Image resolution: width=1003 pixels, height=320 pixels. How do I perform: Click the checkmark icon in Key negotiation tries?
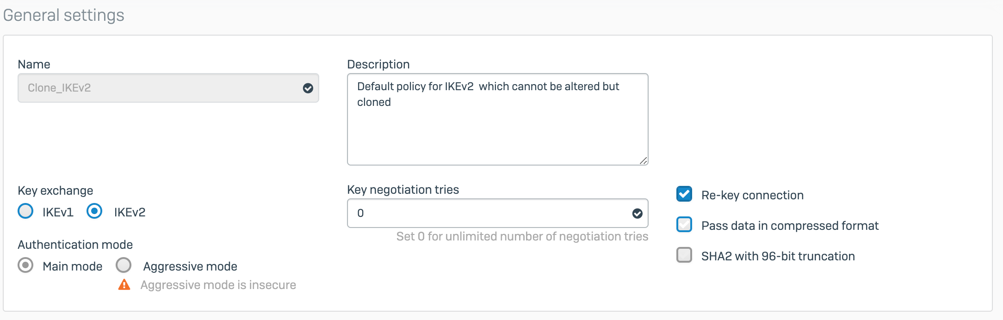click(x=637, y=213)
